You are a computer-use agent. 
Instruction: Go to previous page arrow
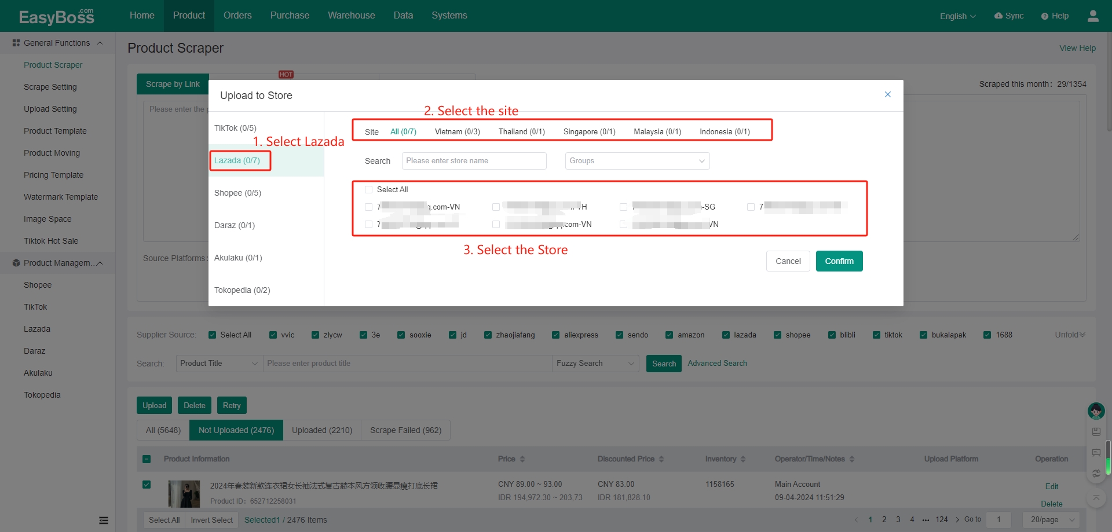pyautogui.click(x=857, y=519)
